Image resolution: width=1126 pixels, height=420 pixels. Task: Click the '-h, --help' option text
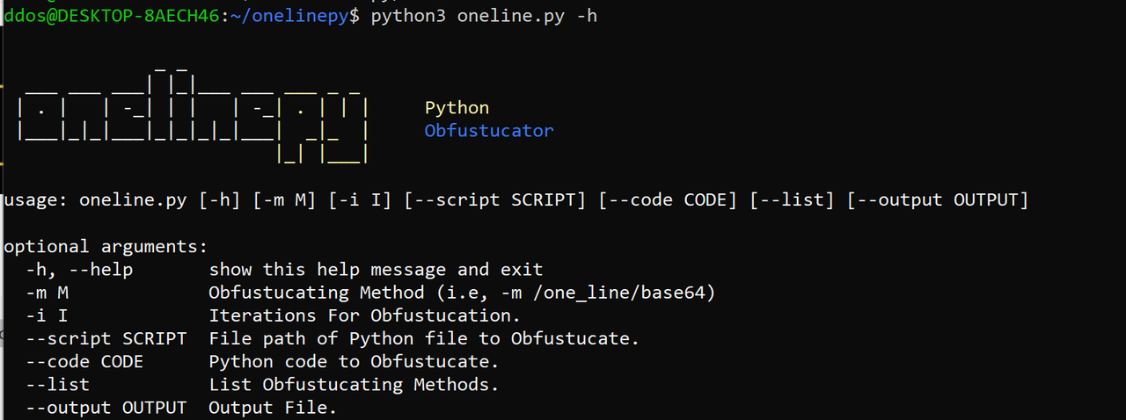(x=79, y=270)
